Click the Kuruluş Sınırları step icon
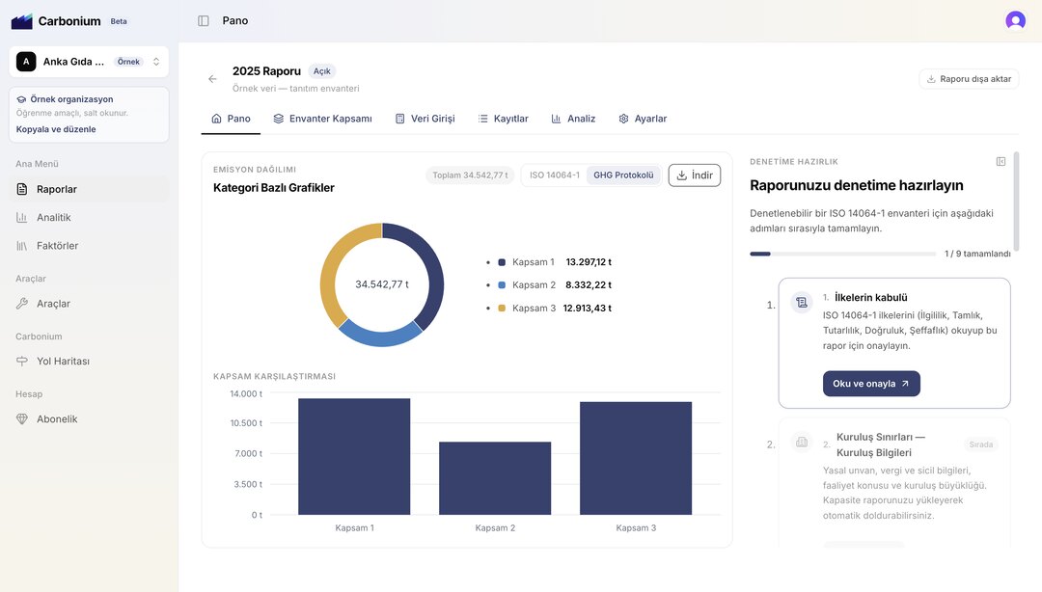1042x592 pixels. [802, 442]
